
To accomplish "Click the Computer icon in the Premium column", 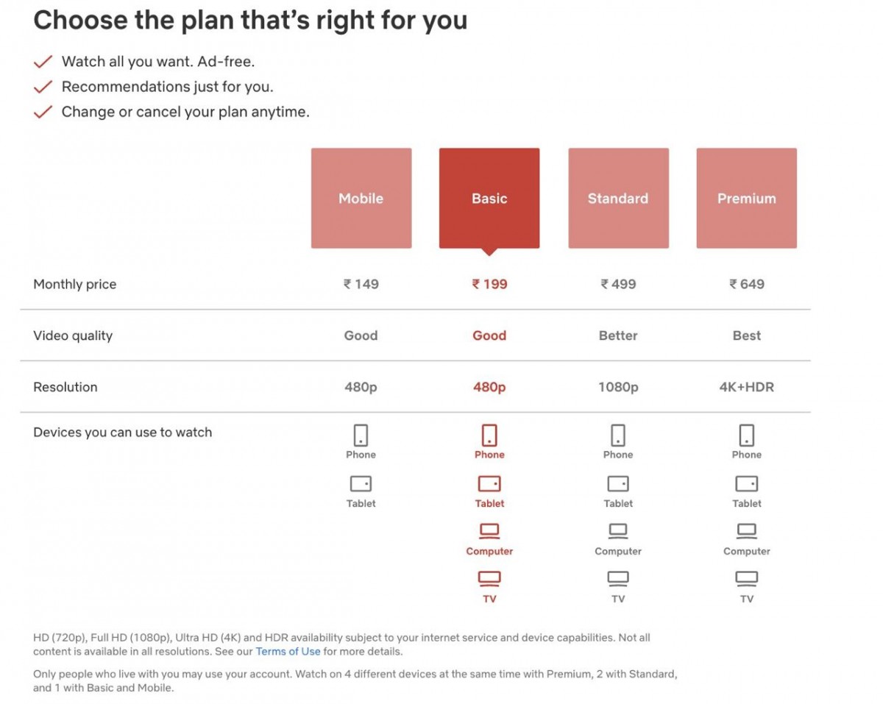I will click(747, 531).
